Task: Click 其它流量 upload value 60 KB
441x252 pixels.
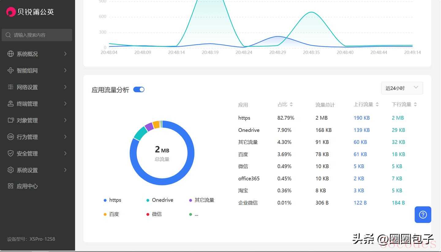Action: coord(360,142)
